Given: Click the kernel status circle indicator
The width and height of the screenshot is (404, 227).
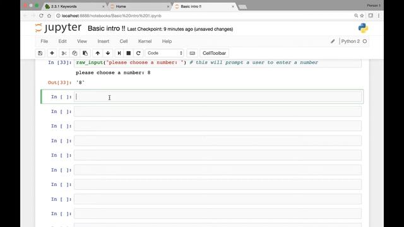Looking at the screenshot, I should coord(365,41).
